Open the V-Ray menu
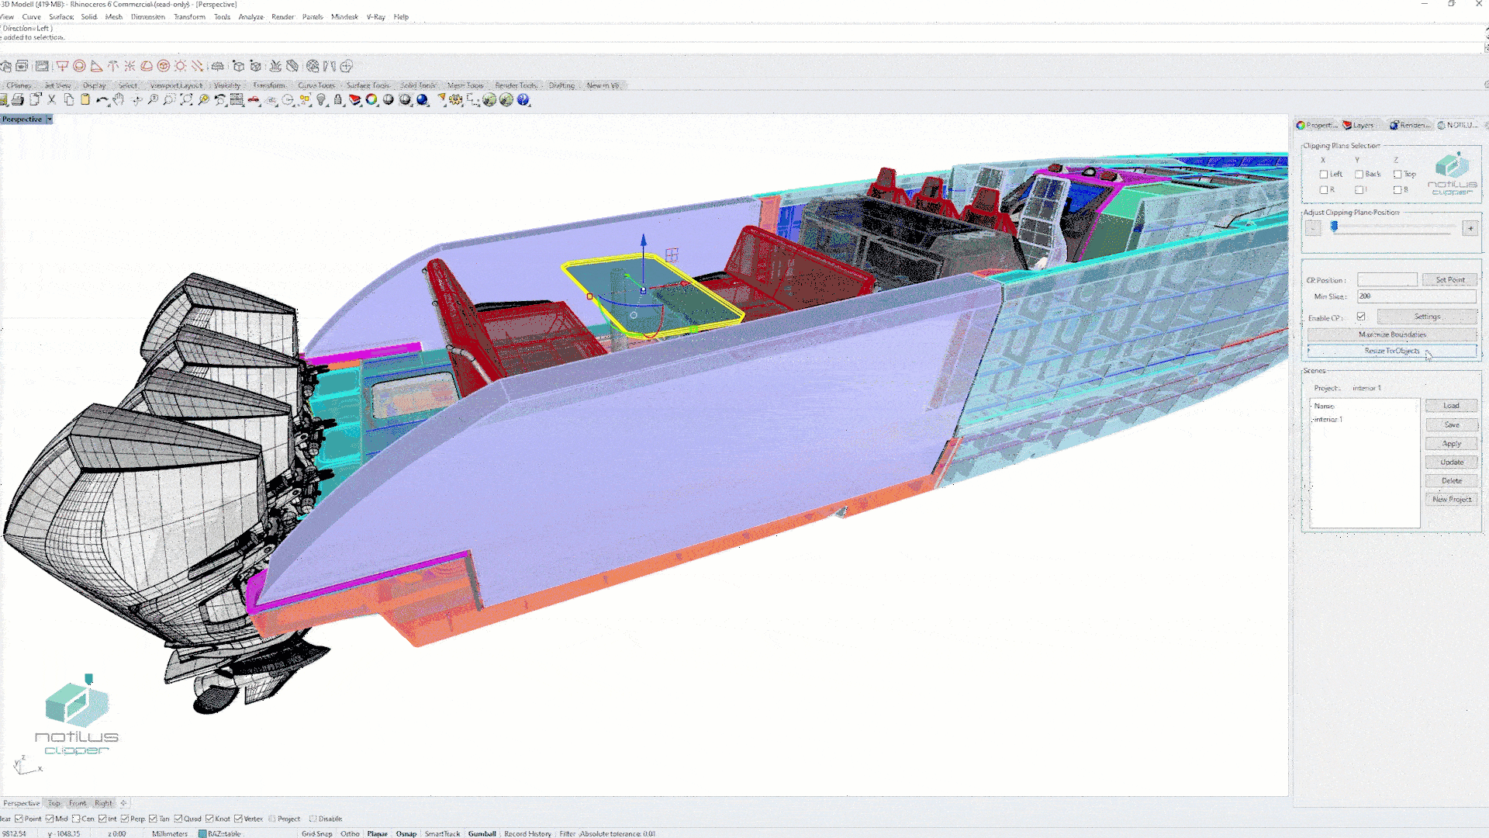1489x838 pixels. point(375,16)
